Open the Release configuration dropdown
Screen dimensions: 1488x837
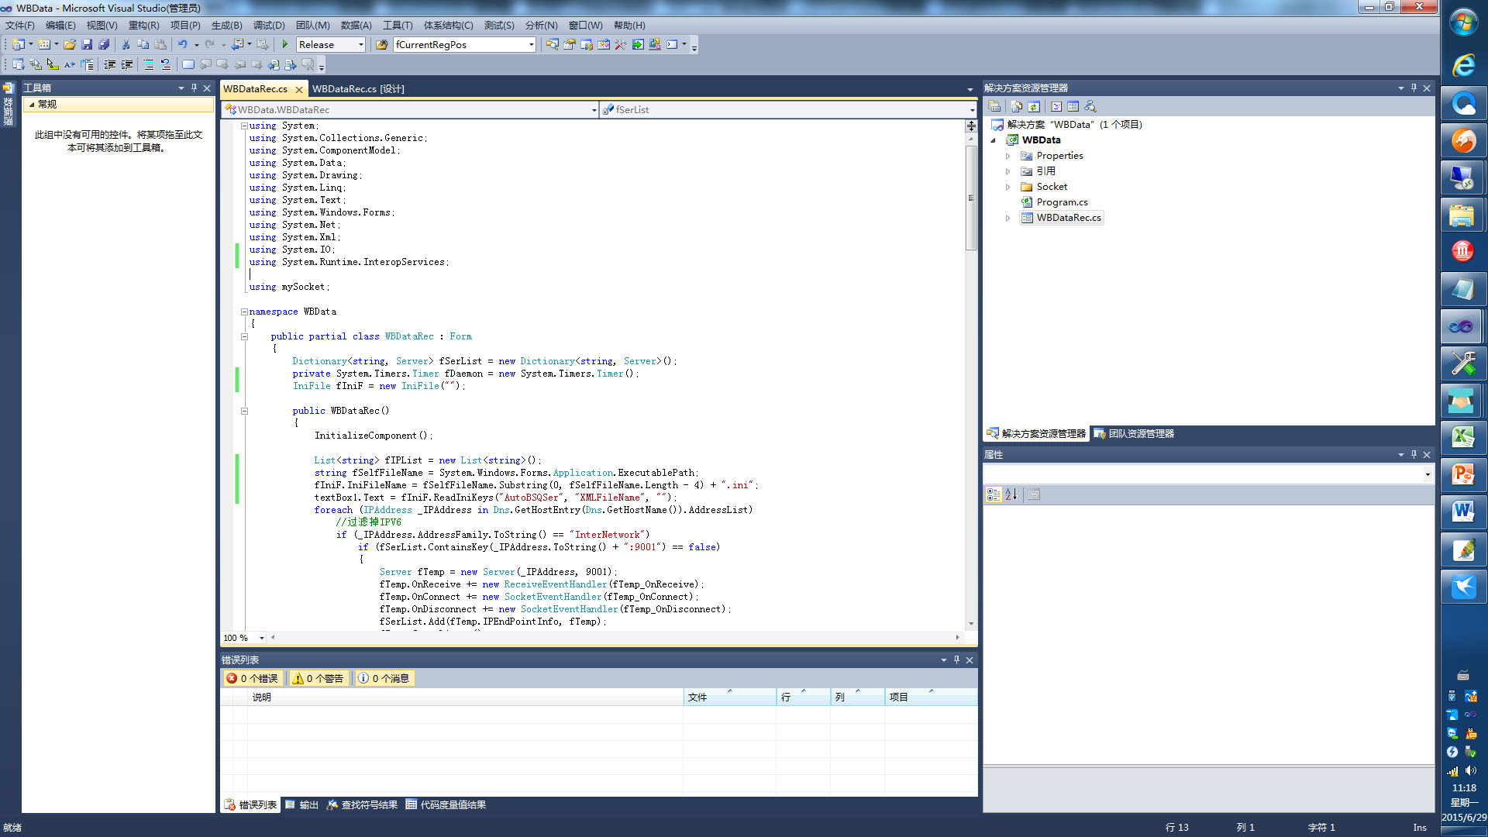tap(331, 45)
